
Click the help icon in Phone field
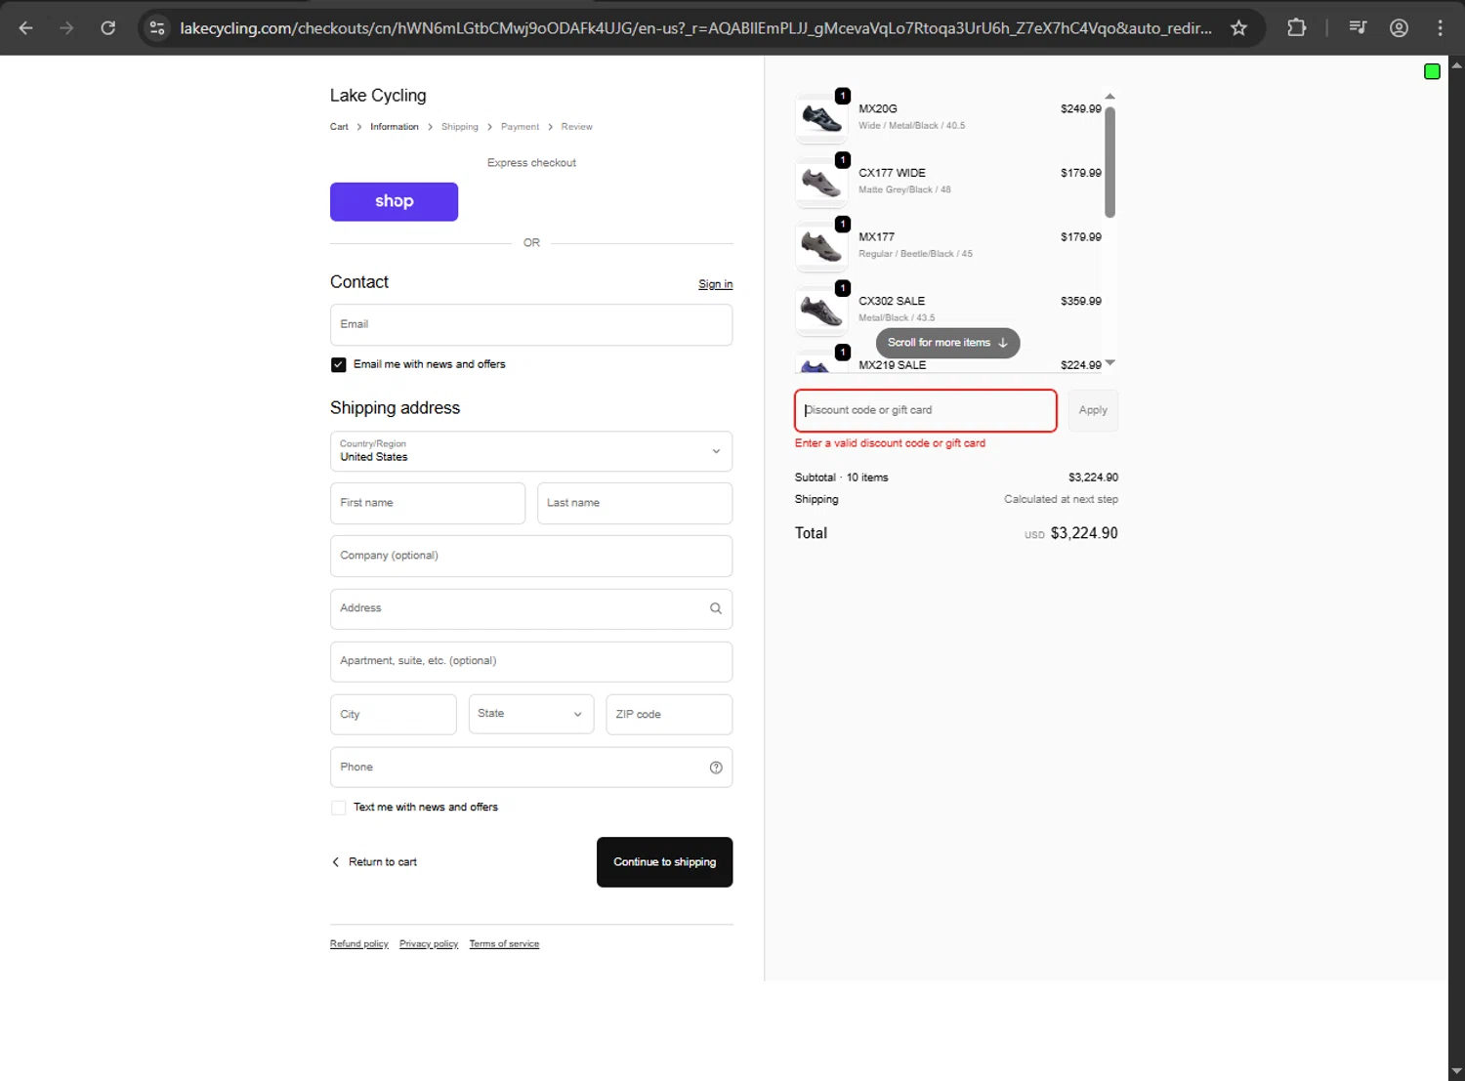click(716, 768)
